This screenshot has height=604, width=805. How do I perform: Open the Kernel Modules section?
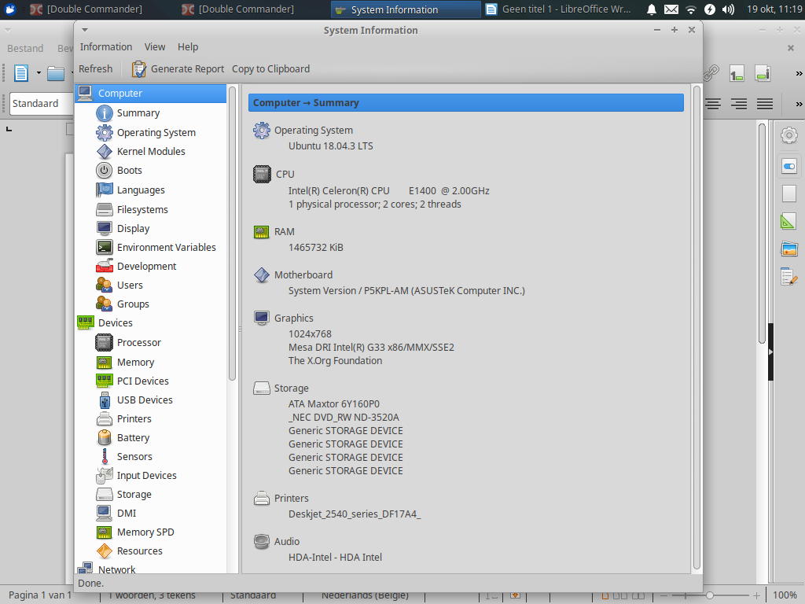click(x=150, y=151)
